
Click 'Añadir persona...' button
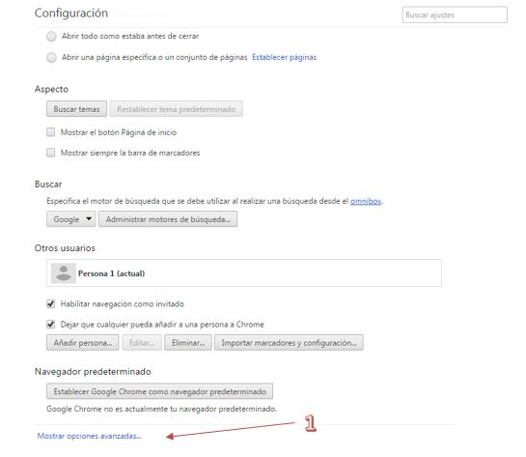tap(83, 342)
